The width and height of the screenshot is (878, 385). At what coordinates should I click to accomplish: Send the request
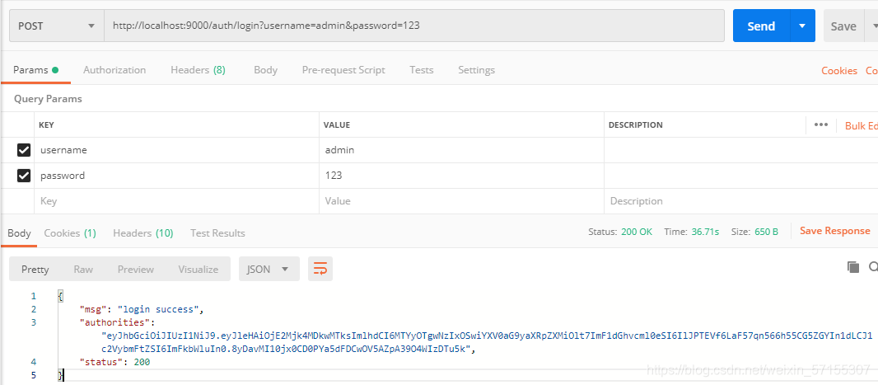pos(761,26)
